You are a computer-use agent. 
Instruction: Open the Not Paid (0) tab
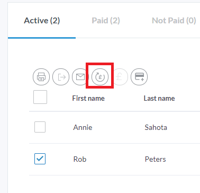(x=174, y=21)
